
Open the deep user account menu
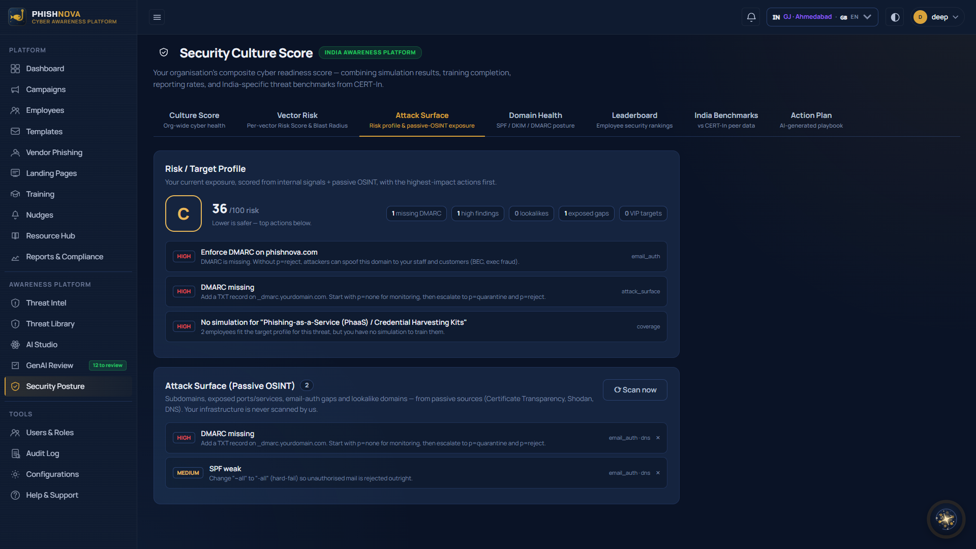[936, 17]
